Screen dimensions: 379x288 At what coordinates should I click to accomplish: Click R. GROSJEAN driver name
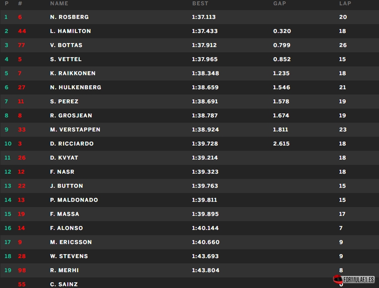71,115
